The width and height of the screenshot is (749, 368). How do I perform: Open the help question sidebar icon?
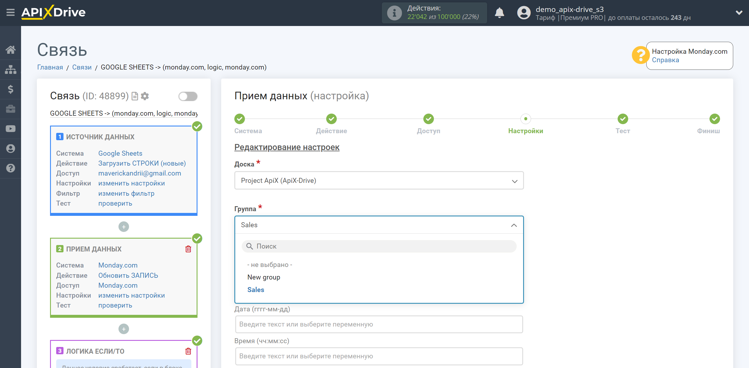(x=11, y=168)
